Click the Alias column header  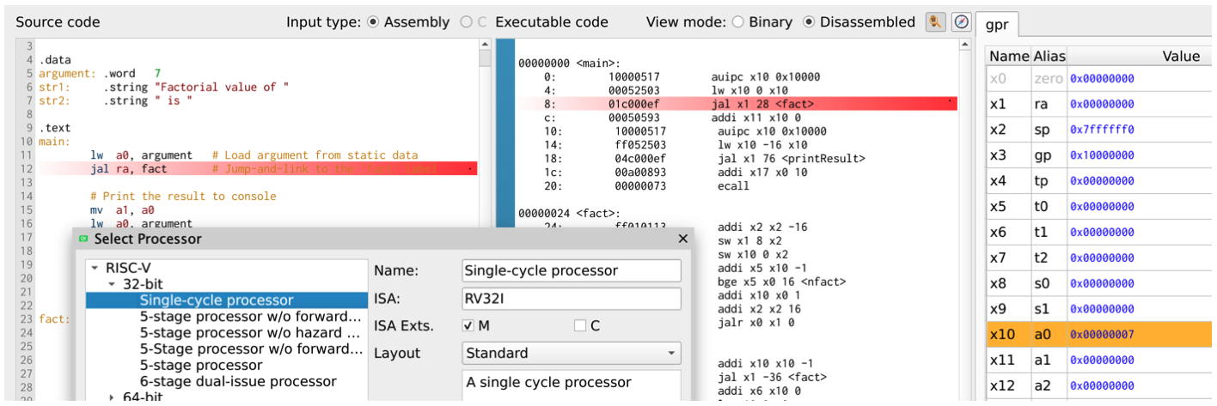1049,57
